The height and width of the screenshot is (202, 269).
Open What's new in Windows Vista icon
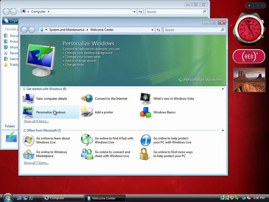pos(146,99)
